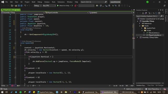
Task: Click the Collapse All icon in Solution Explorer
Action: 159,13
